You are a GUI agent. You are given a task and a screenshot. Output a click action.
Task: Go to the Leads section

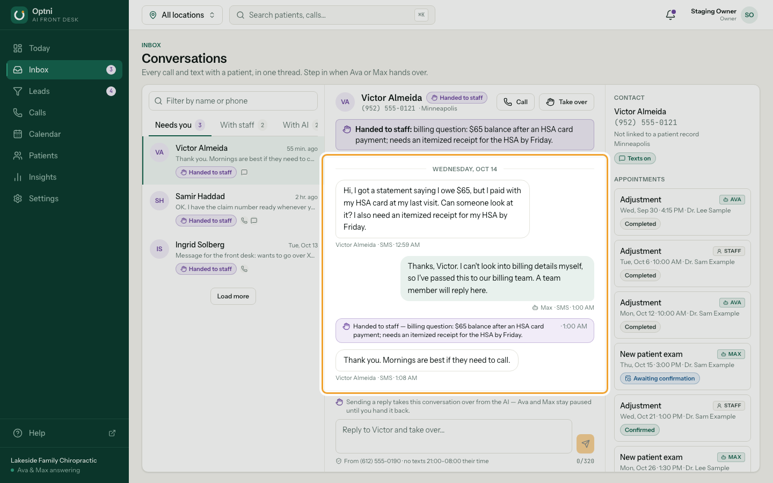pyautogui.click(x=64, y=91)
